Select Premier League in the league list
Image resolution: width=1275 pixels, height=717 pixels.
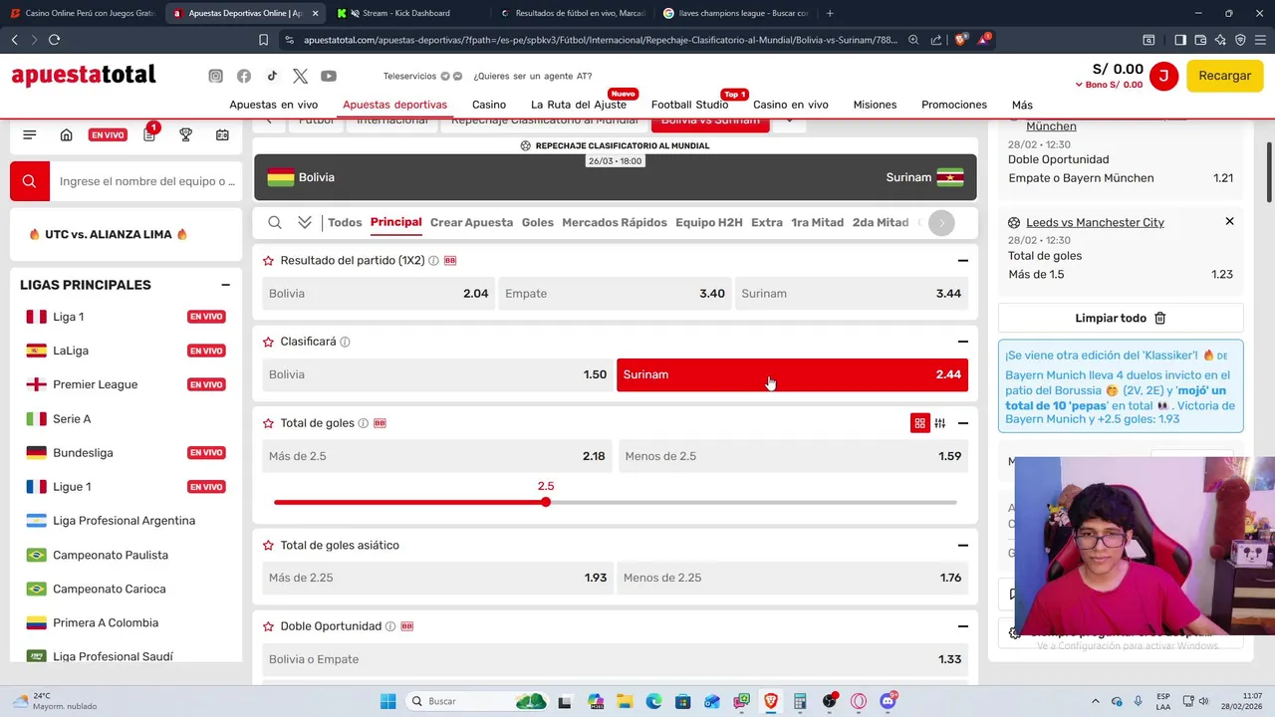(96, 384)
